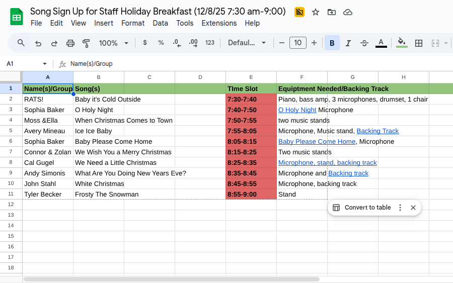Click the move to folder icon

click(332, 12)
